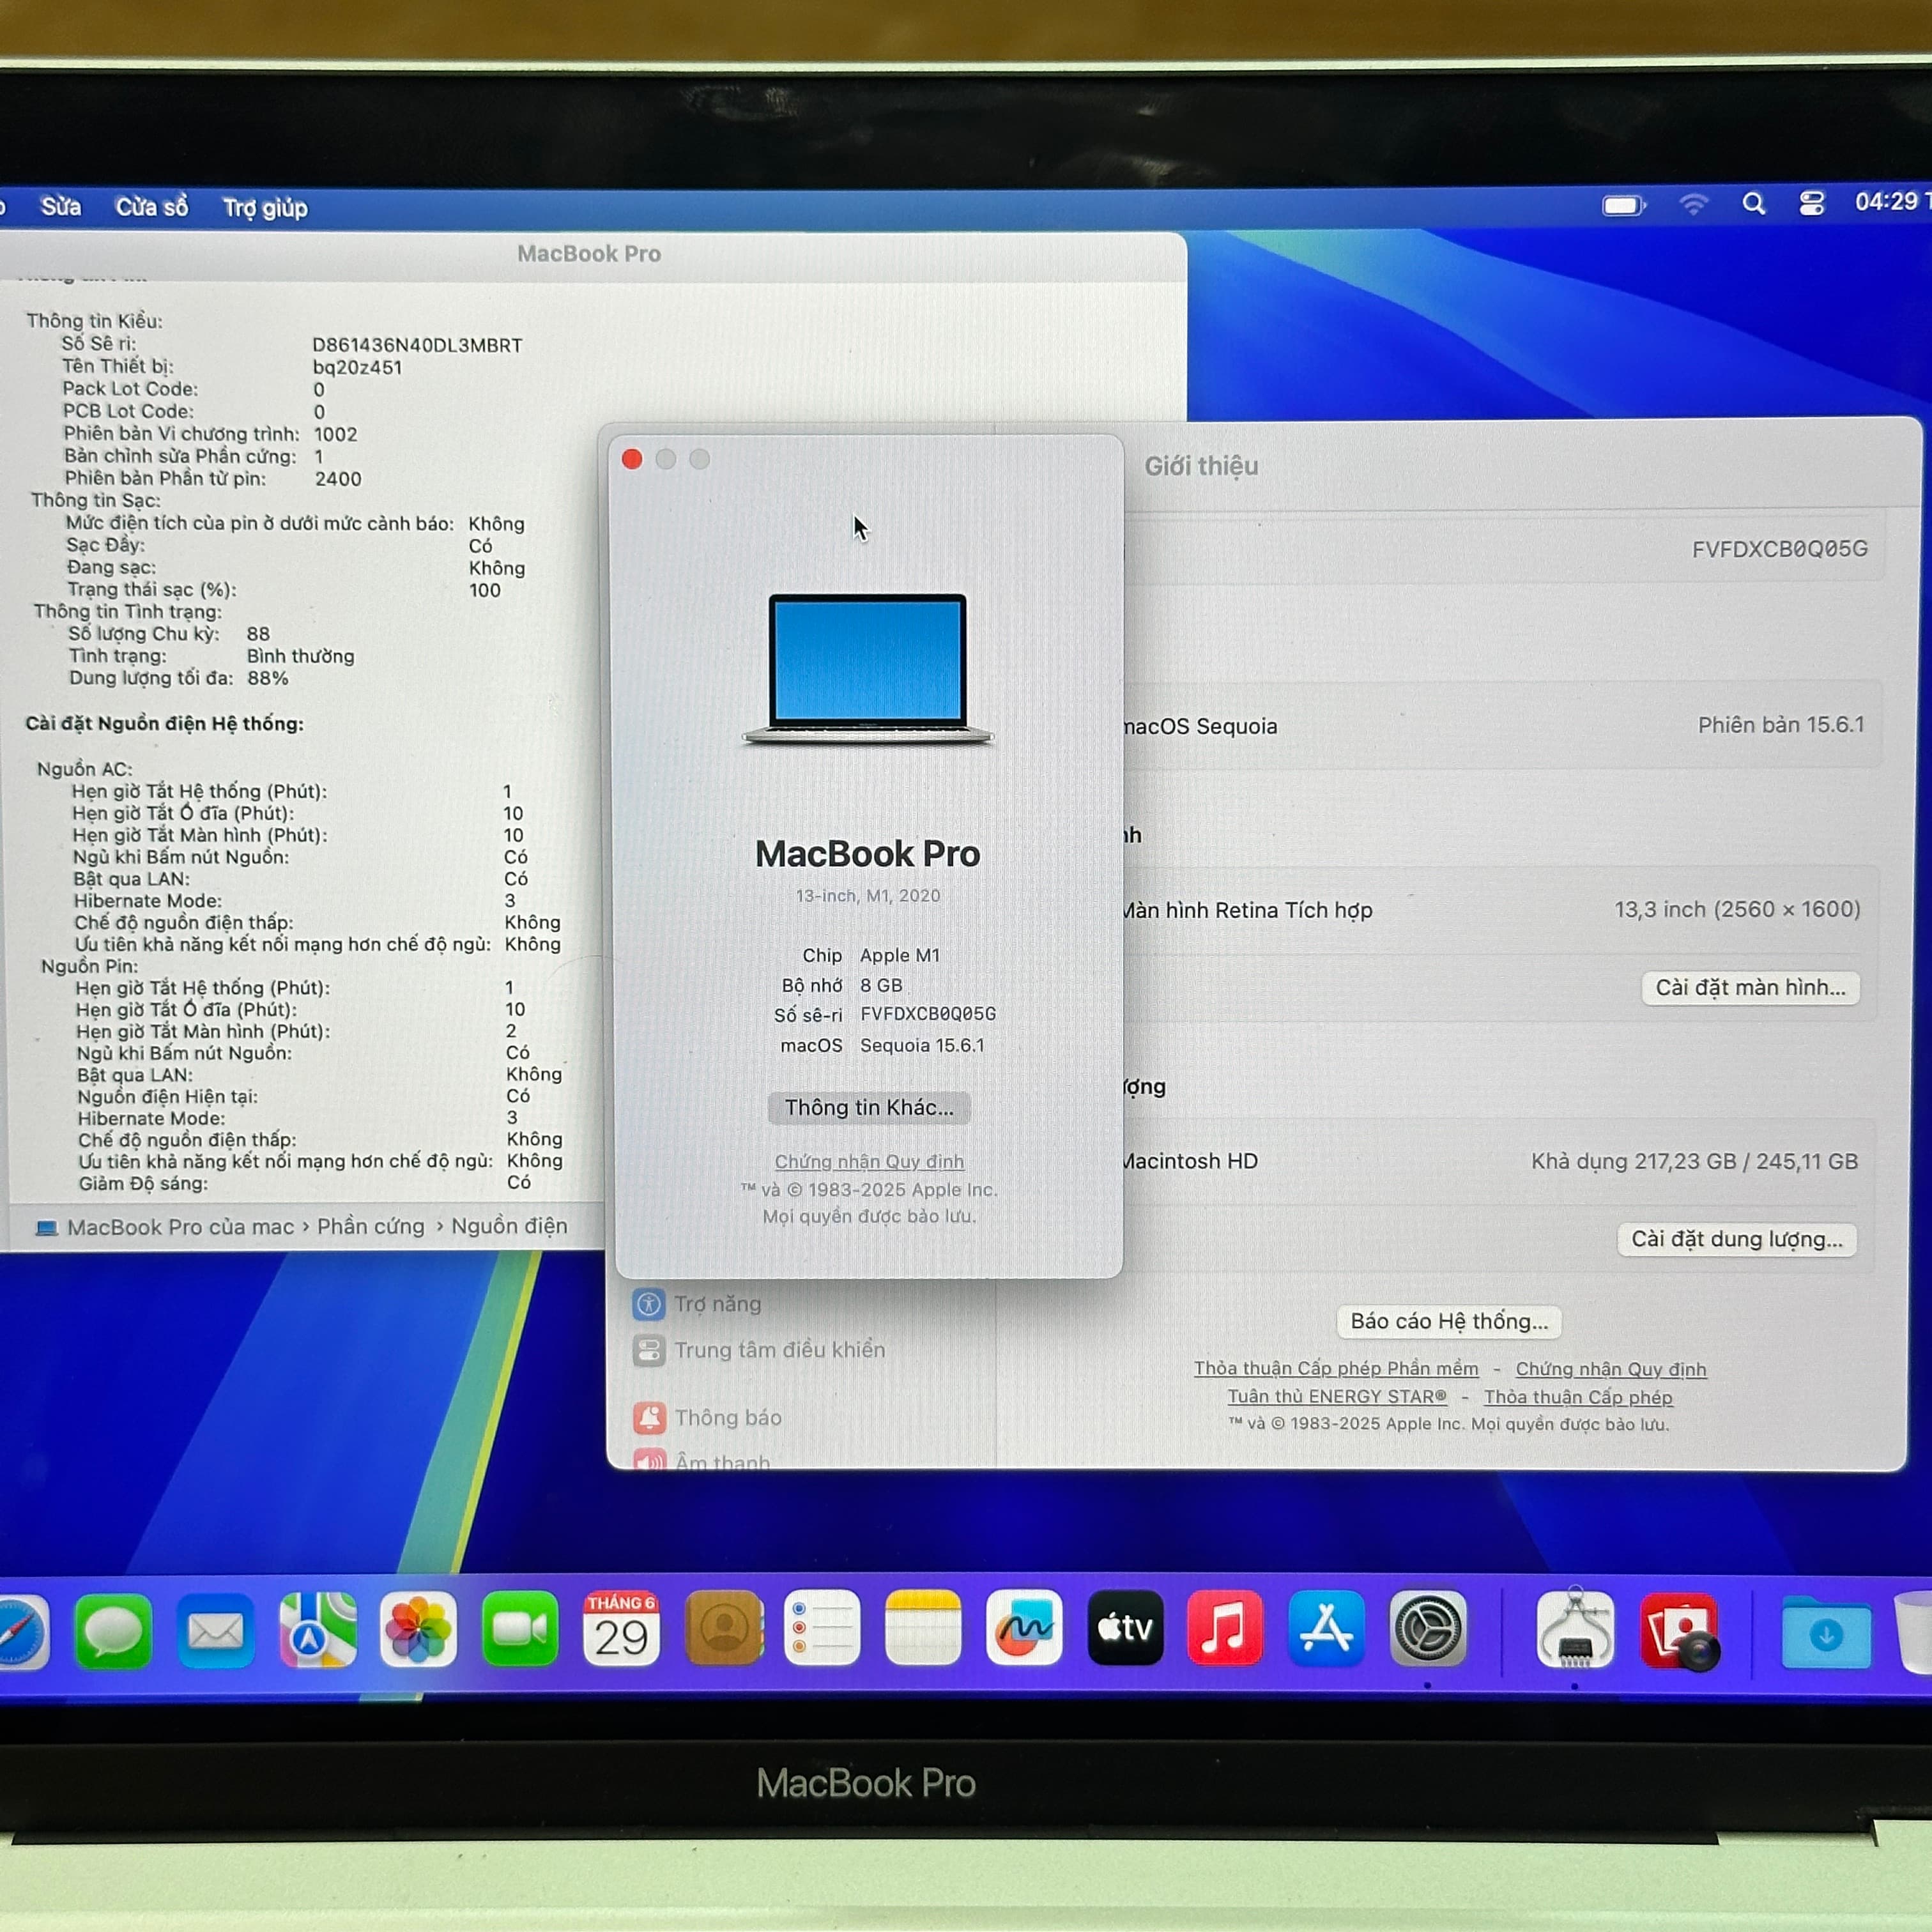
Task: Click Số lượng Chu kỳ value 88
Action: (x=258, y=634)
